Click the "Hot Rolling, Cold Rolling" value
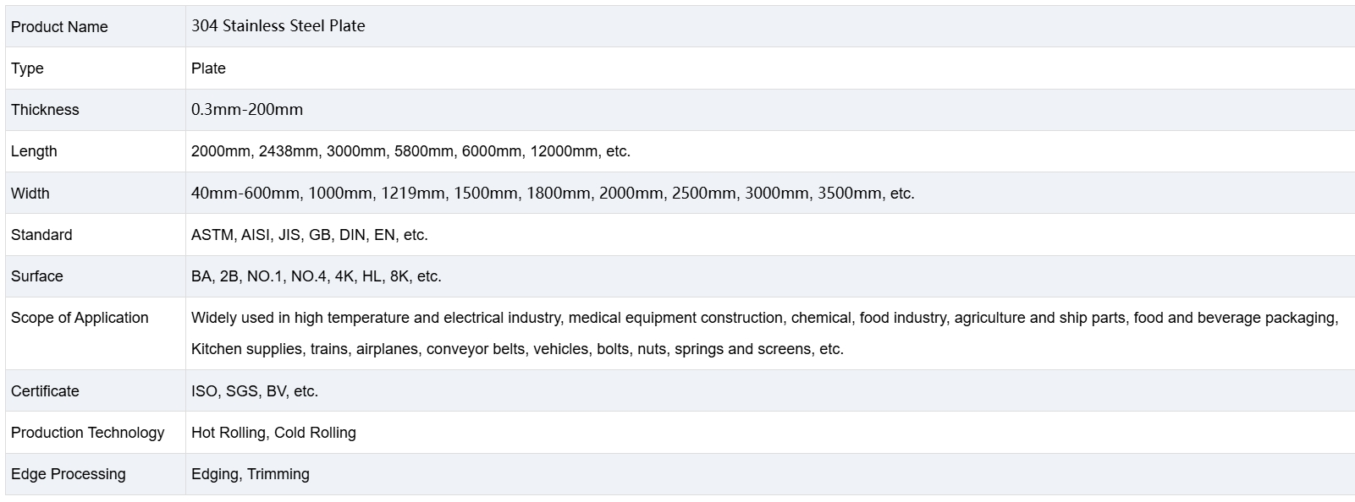The height and width of the screenshot is (502, 1355). (273, 433)
